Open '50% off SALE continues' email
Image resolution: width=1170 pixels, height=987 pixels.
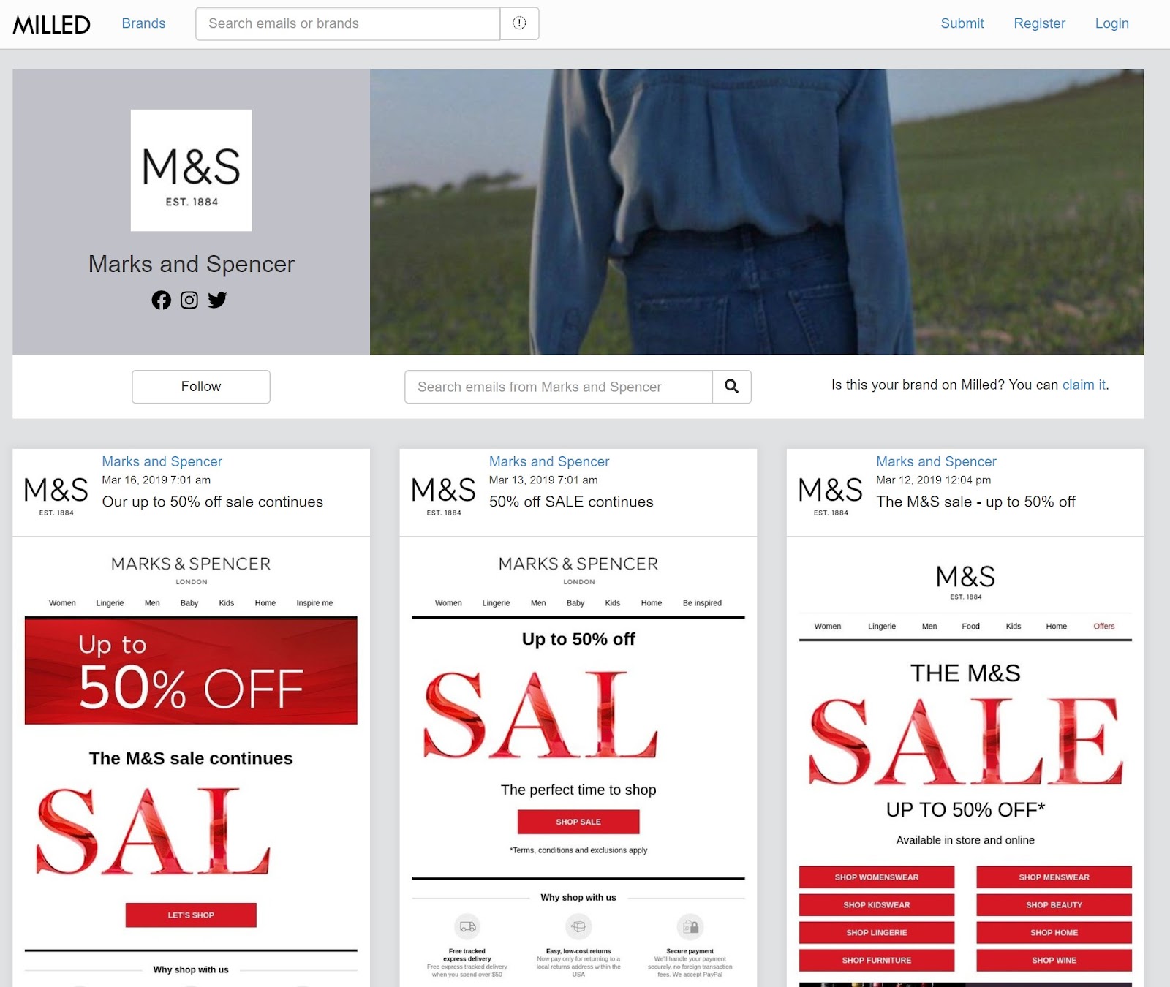(x=571, y=502)
